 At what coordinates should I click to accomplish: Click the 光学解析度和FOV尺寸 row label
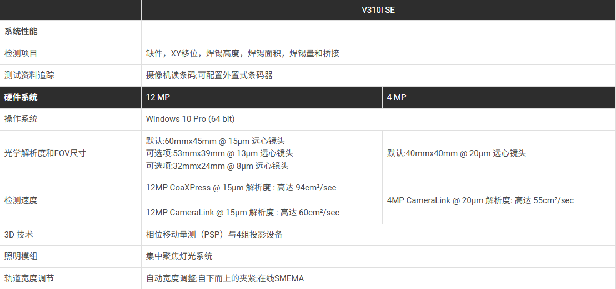45,153
